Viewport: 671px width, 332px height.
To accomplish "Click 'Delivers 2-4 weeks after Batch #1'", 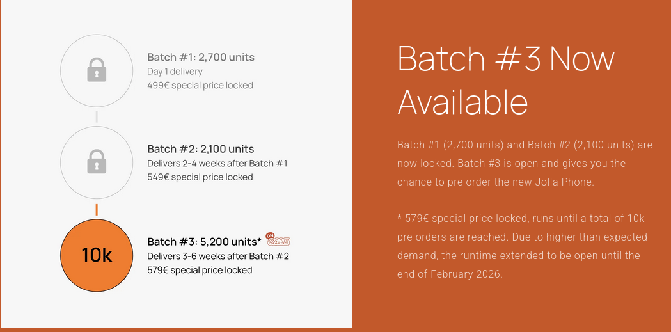I will pos(217,163).
